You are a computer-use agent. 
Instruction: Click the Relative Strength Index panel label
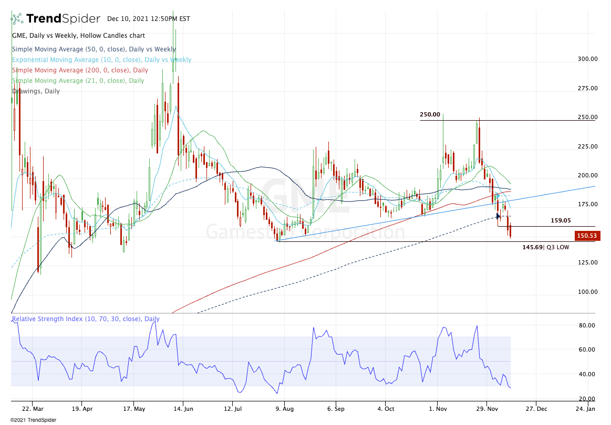(x=86, y=319)
